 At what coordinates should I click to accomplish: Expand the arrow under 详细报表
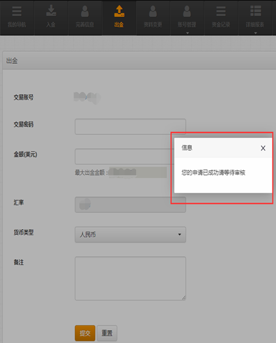pos(255,33)
